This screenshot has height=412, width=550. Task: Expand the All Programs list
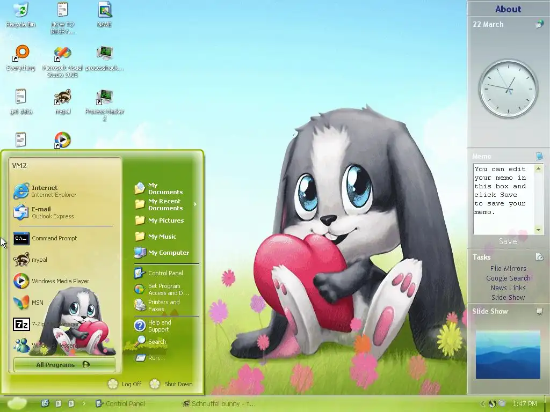(x=64, y=365)
